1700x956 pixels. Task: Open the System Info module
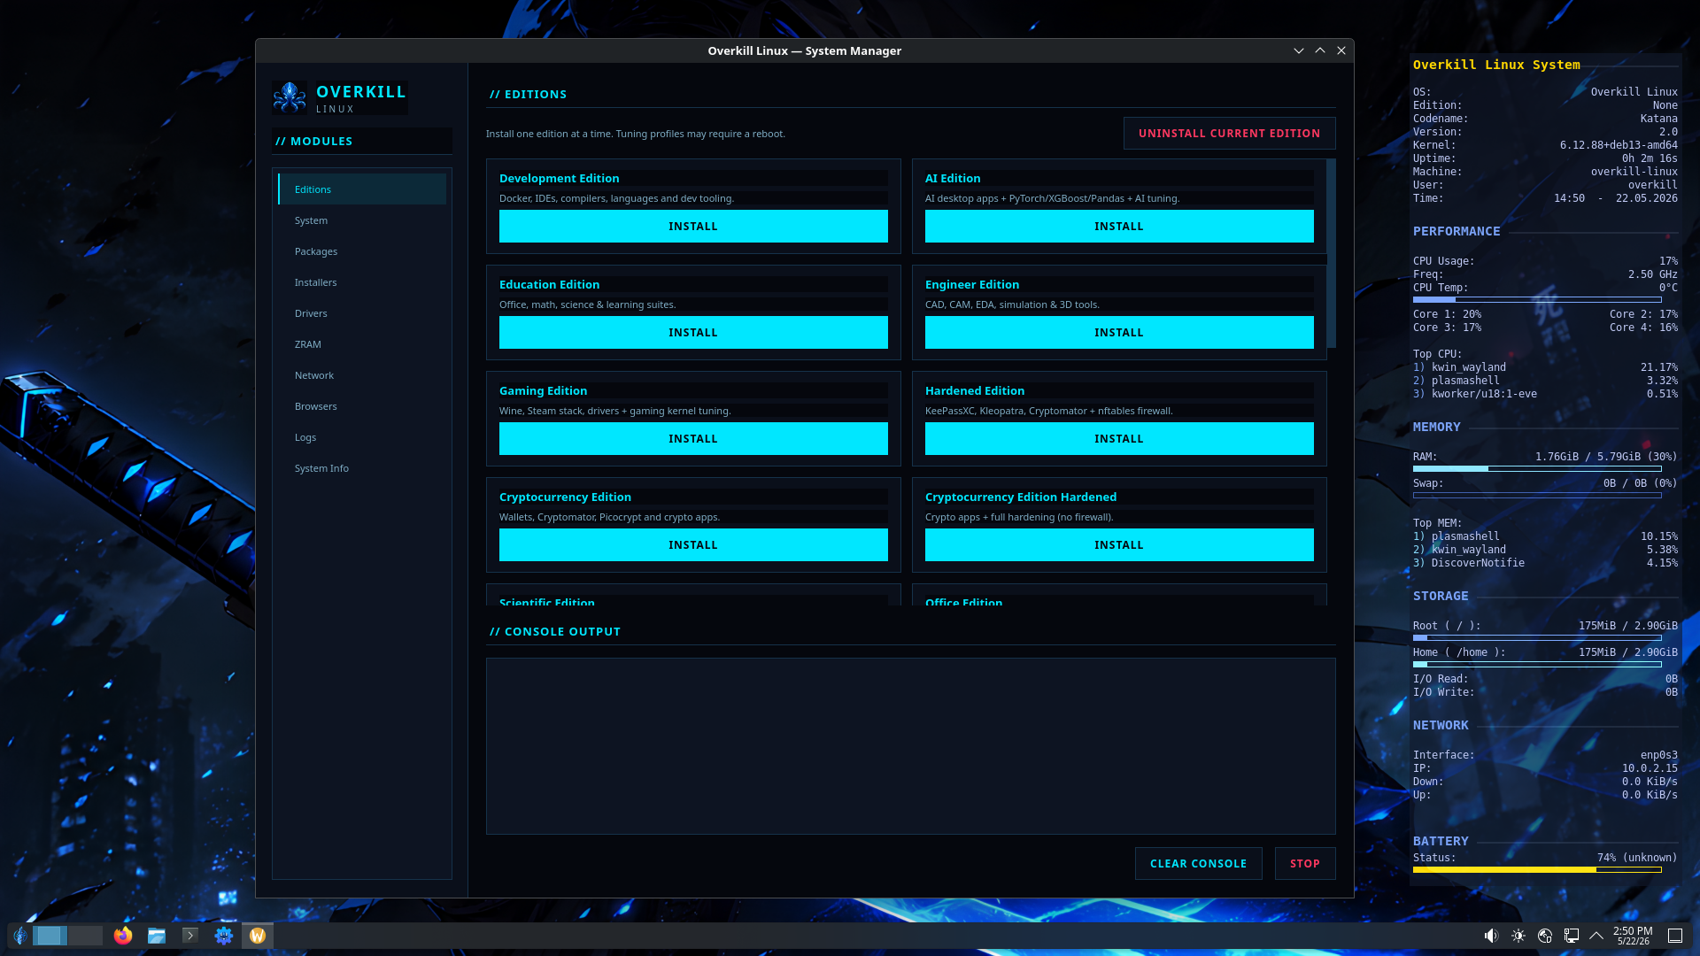(362, 468)
